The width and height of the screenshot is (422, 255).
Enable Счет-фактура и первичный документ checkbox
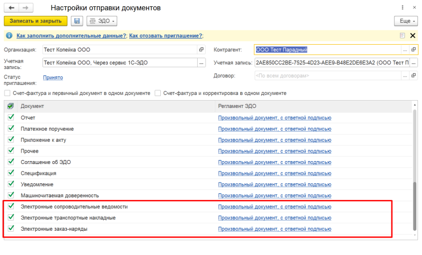point(7,93)
